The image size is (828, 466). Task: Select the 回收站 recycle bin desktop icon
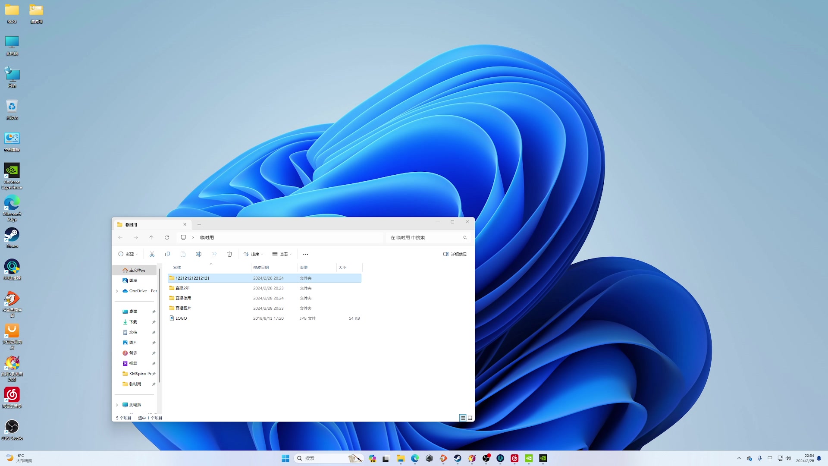coord(12,110)
